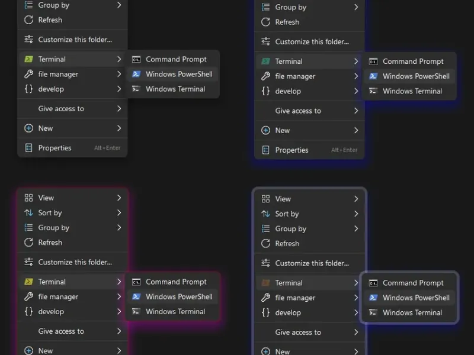This screenshot has width=474, height=355.
Task: Choose Sort by in the gray-bordered menu
Action: 309,214
